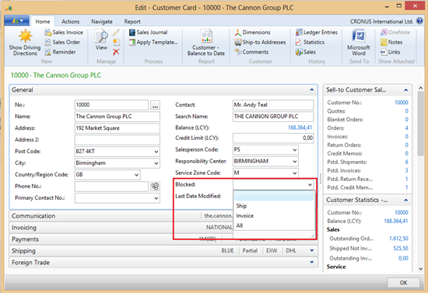Image resolution: width=428 pixels, height=293 pixels.
Task: Collapse Customer Statistics factbox
Action: 406,201
